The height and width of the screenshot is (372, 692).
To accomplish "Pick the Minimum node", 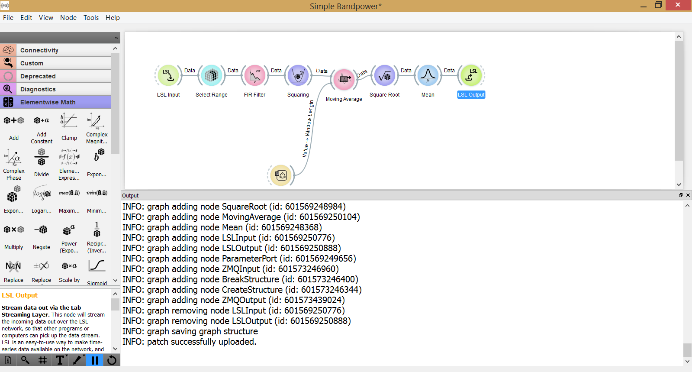I will [x=97, y=200].
